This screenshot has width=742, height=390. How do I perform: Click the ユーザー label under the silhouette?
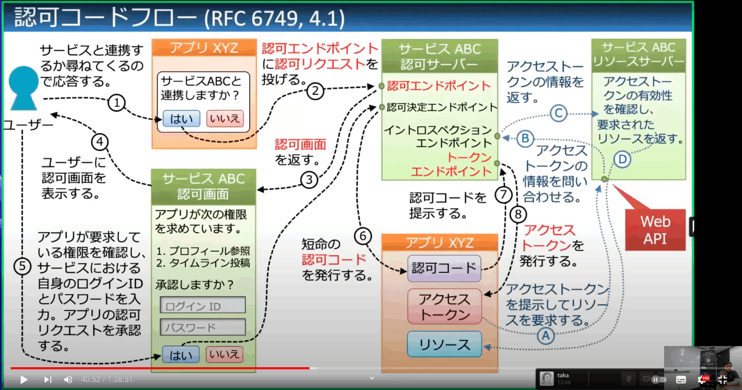[28, 125]
